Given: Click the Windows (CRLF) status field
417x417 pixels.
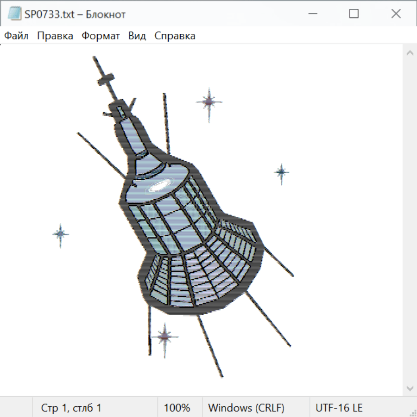Looking at the screenshot, I should (246, 408).
